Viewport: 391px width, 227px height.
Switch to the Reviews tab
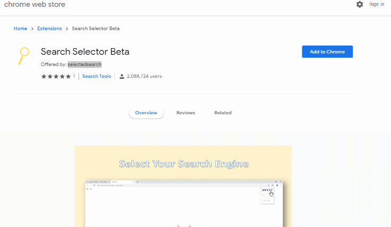click(186, 113)
